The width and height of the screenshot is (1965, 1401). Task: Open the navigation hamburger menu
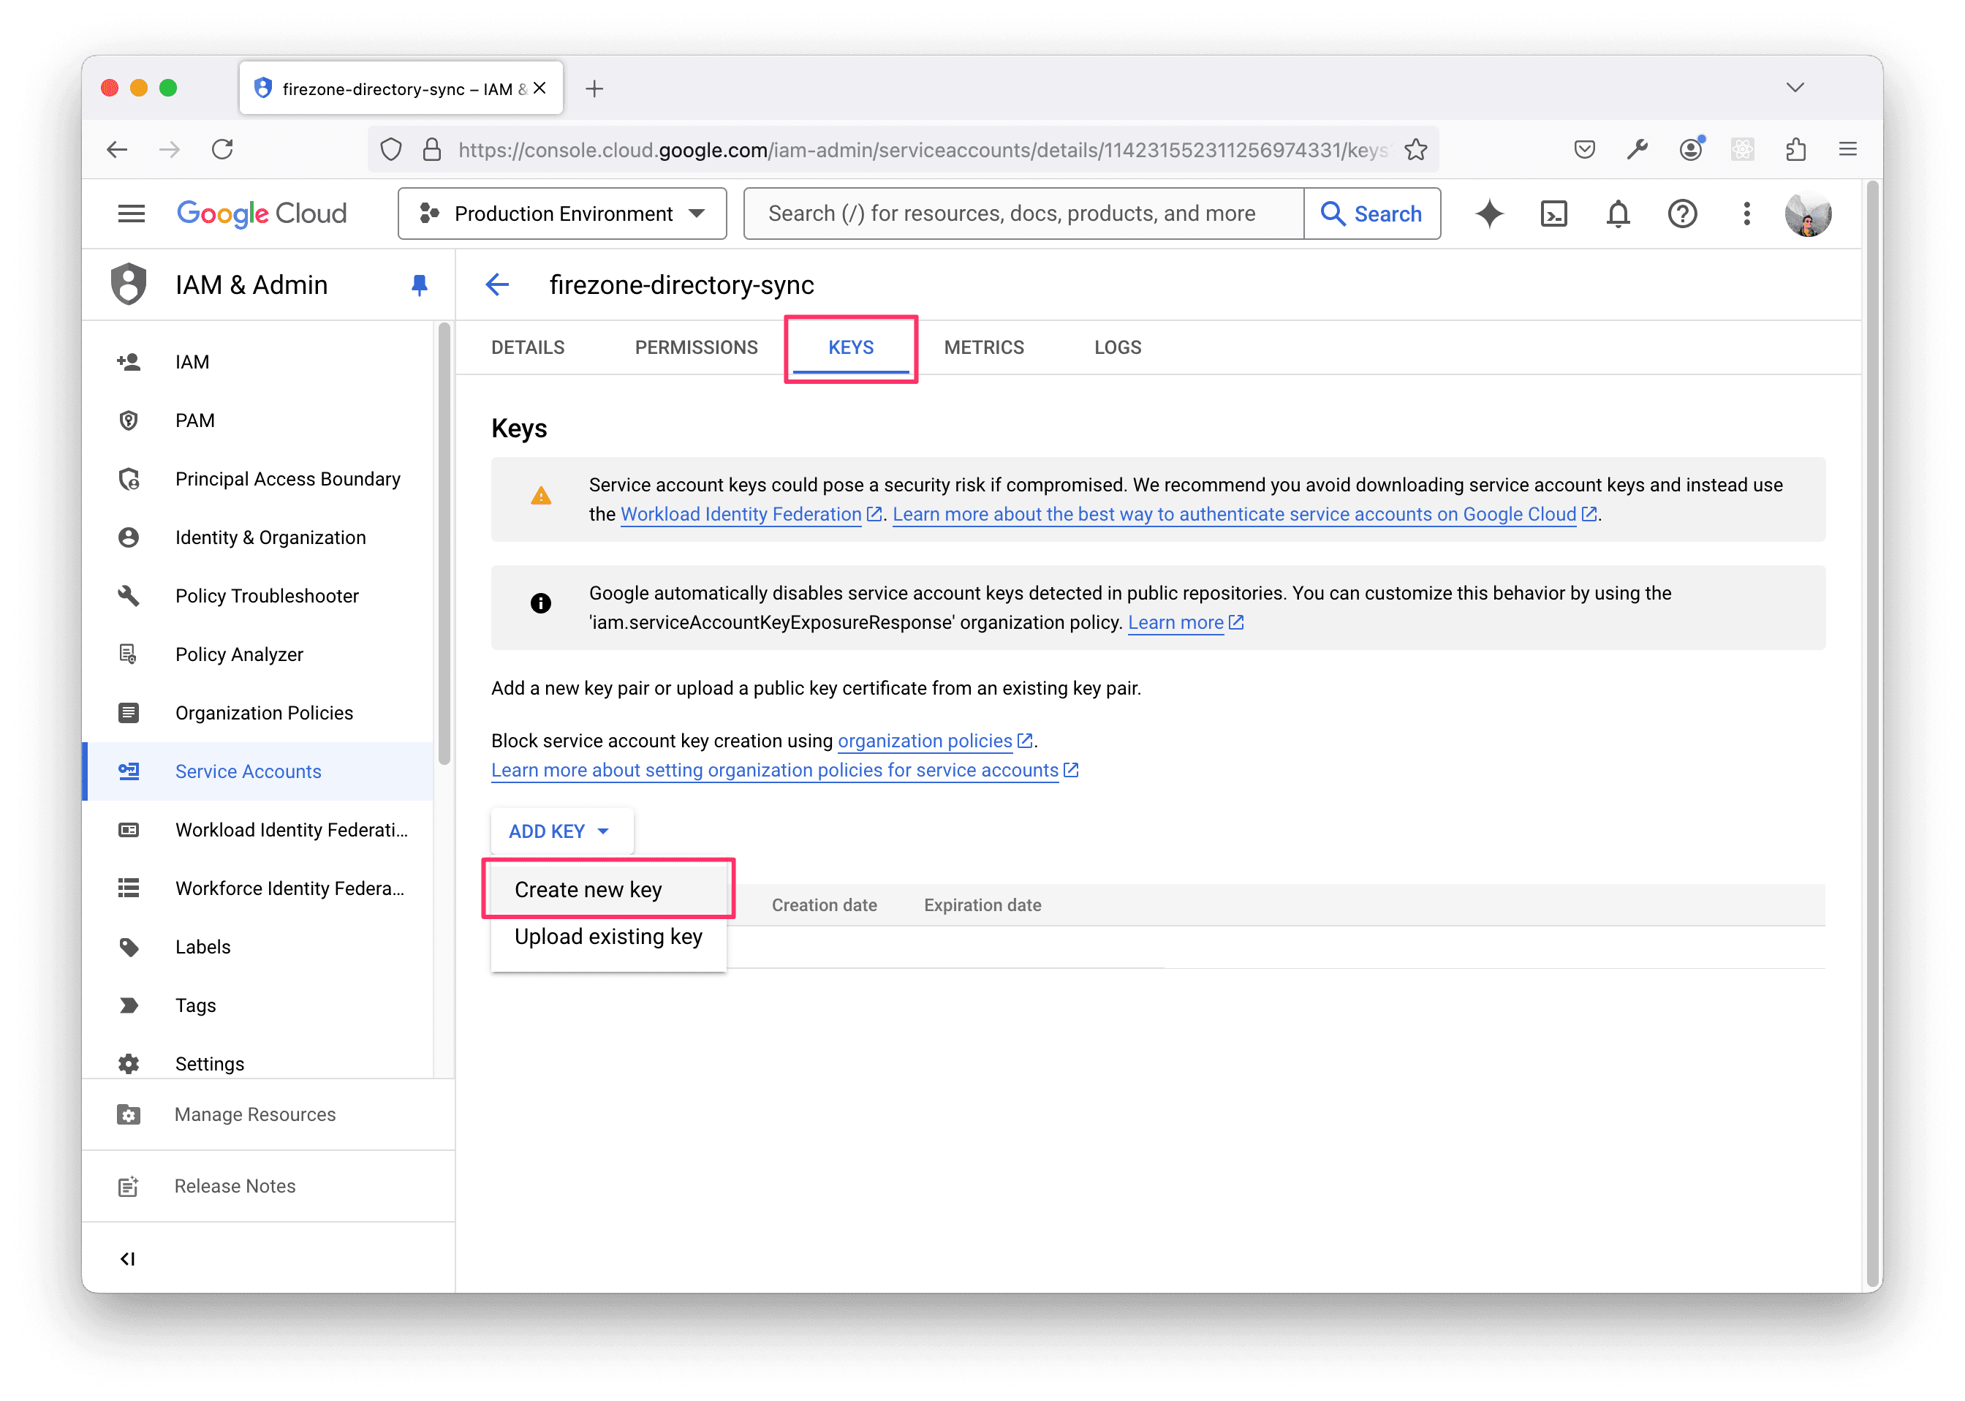click(131, 213)
